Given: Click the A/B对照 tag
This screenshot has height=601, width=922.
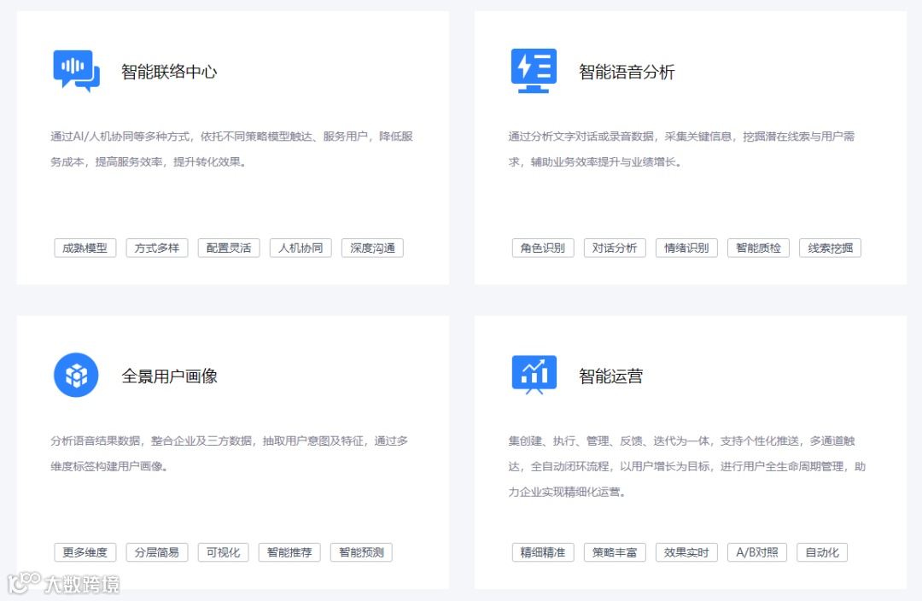Looking at the screenshot, I should (757, 551).
